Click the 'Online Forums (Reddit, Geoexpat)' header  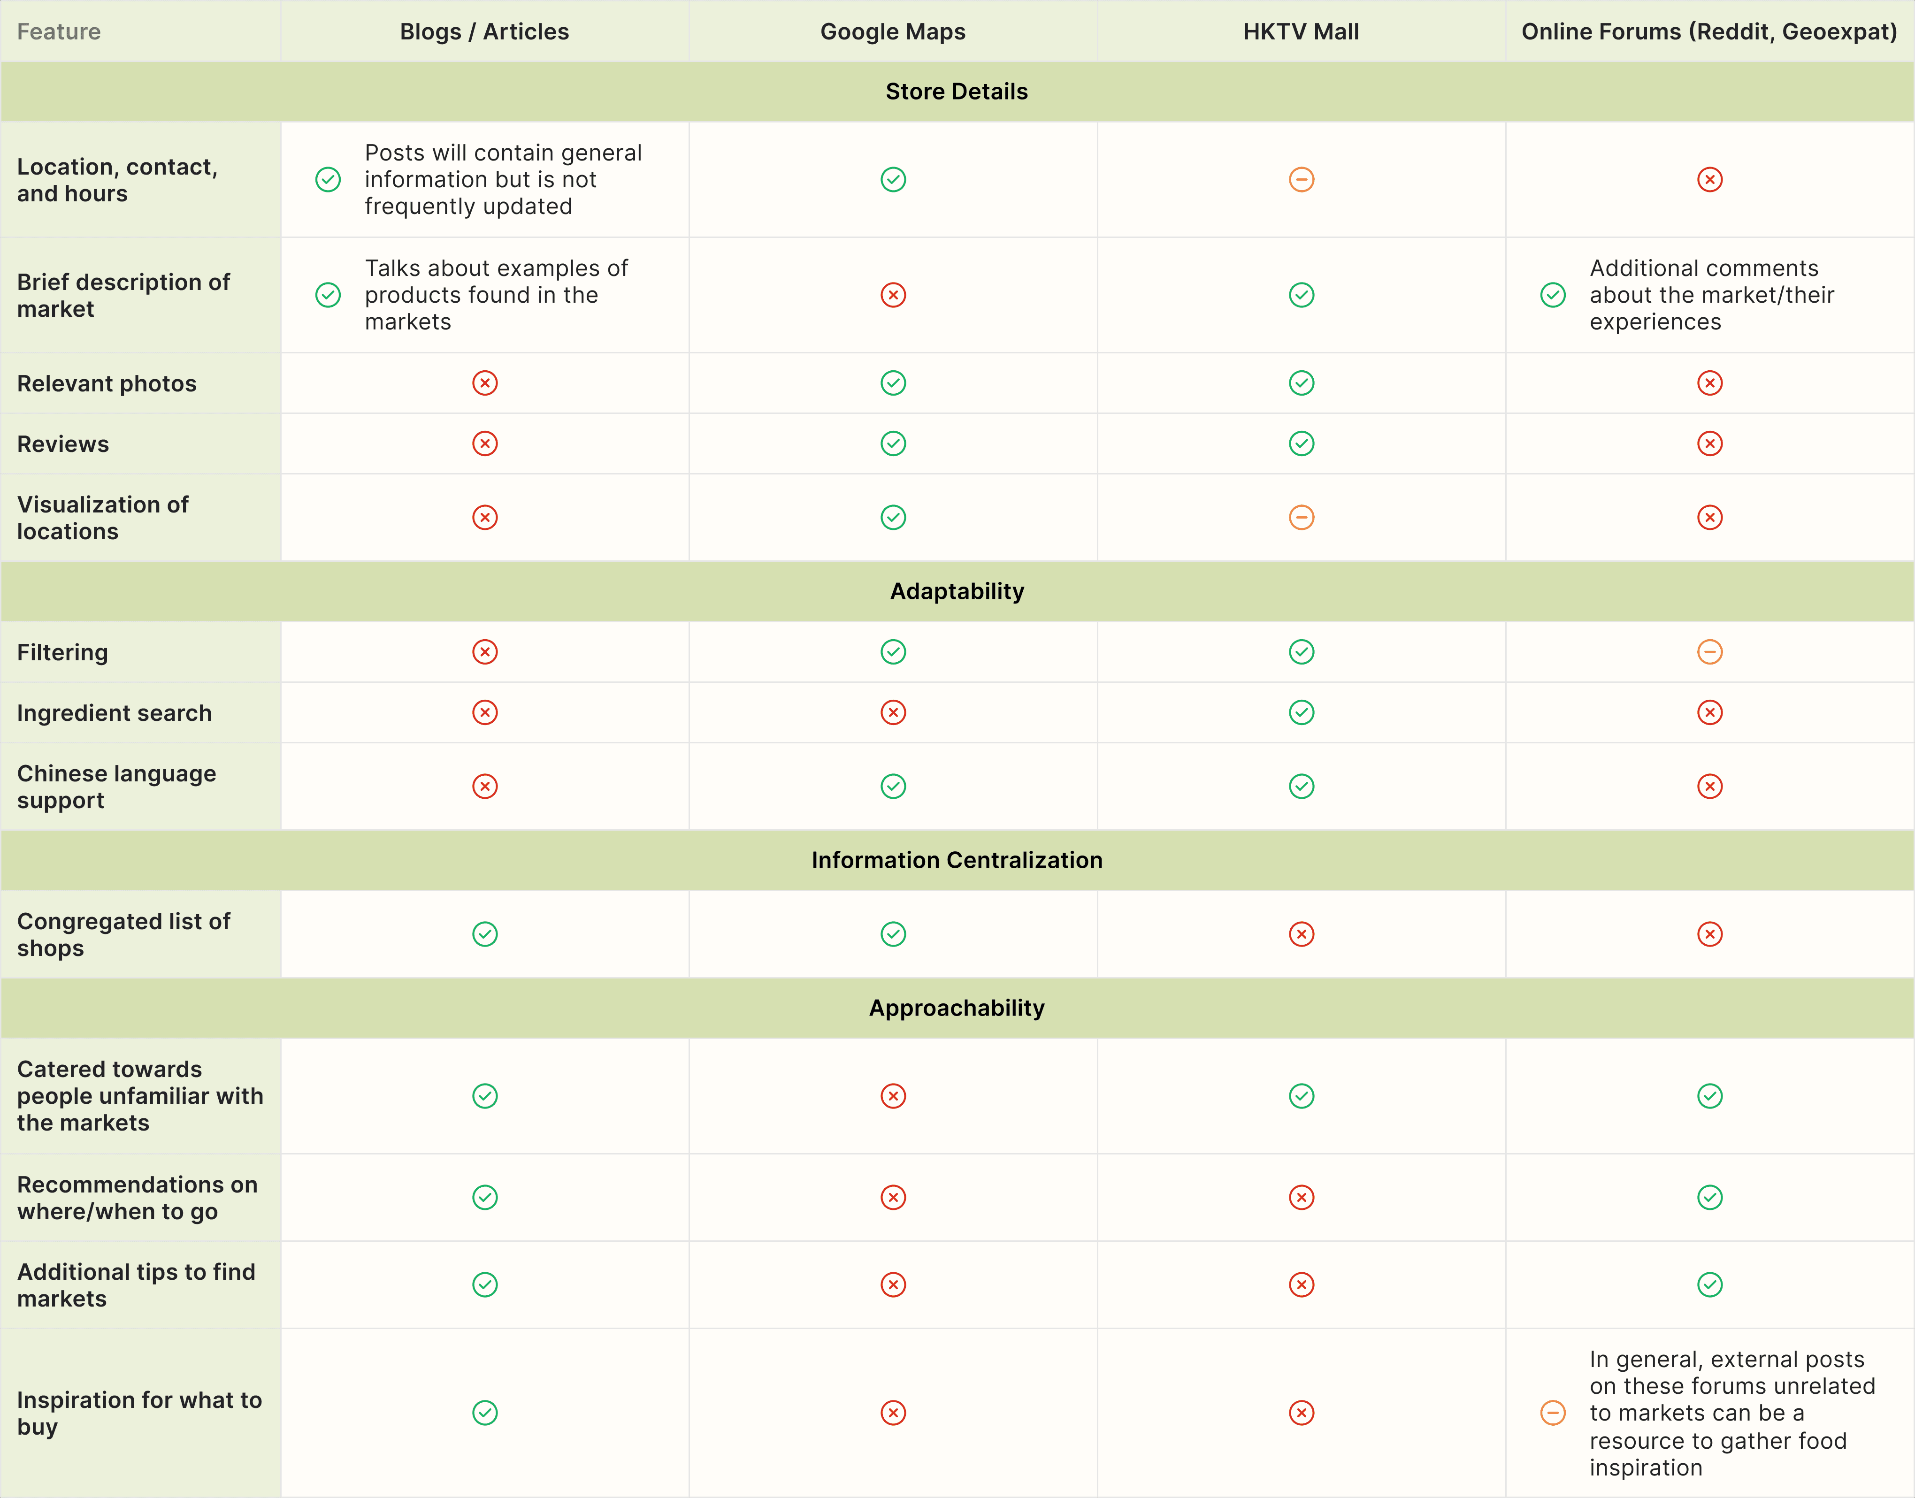[x=1709, y=31]
